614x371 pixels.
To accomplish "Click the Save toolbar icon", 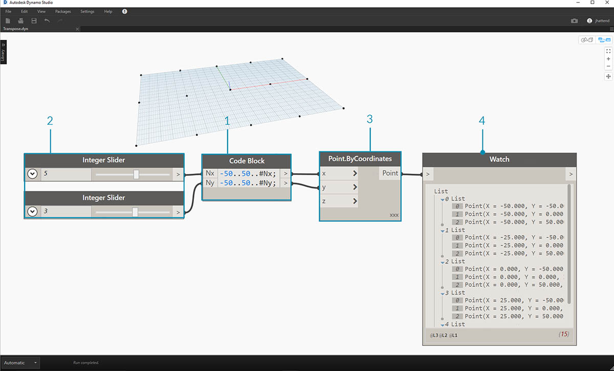I will click(x=34, y=20).
